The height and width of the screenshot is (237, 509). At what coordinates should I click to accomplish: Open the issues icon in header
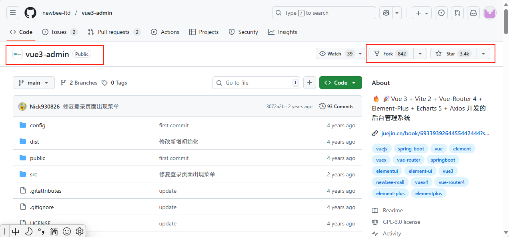(x=441, y=13)
